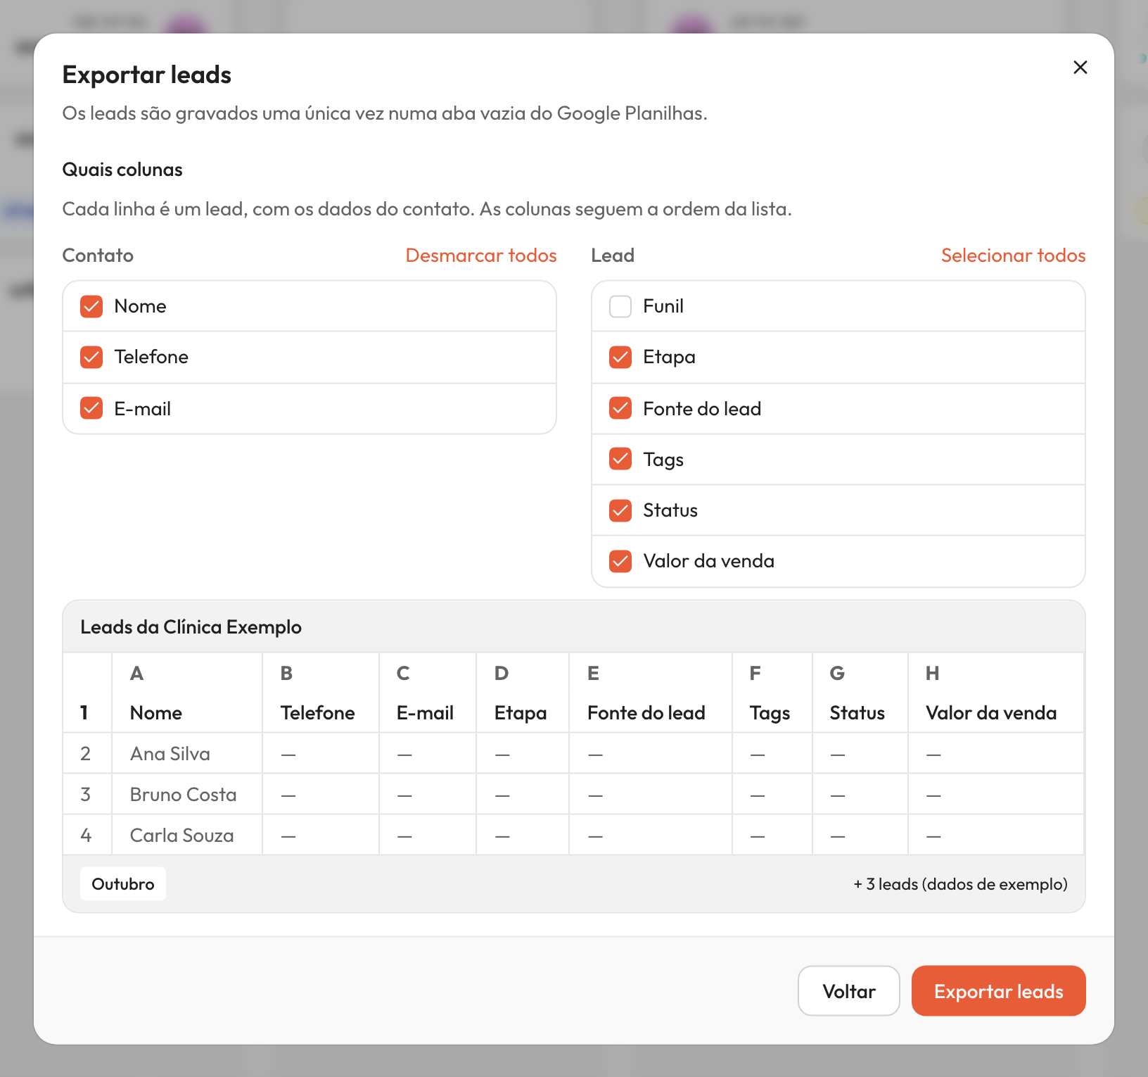Uncheck the E-mail checkbox
This screenshot has width=1148, height=1077.
[x=91, y=408]
